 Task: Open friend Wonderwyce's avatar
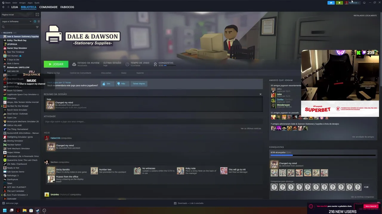pos(273,106)
